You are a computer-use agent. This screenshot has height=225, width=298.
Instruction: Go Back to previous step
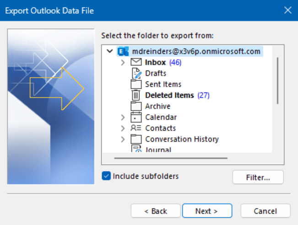pyautogui.click(x=156, y=211)
